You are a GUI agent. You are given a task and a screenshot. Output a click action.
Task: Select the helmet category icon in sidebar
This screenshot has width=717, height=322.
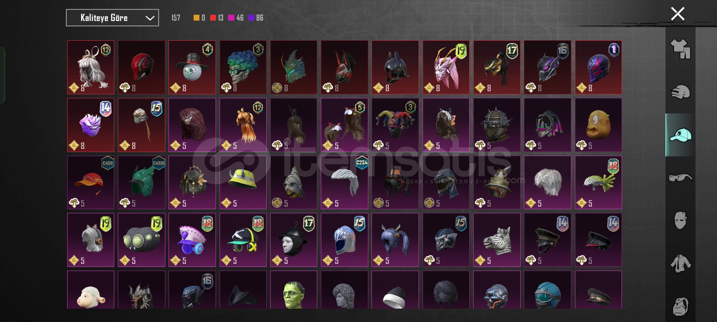click(x=680, y=92)
